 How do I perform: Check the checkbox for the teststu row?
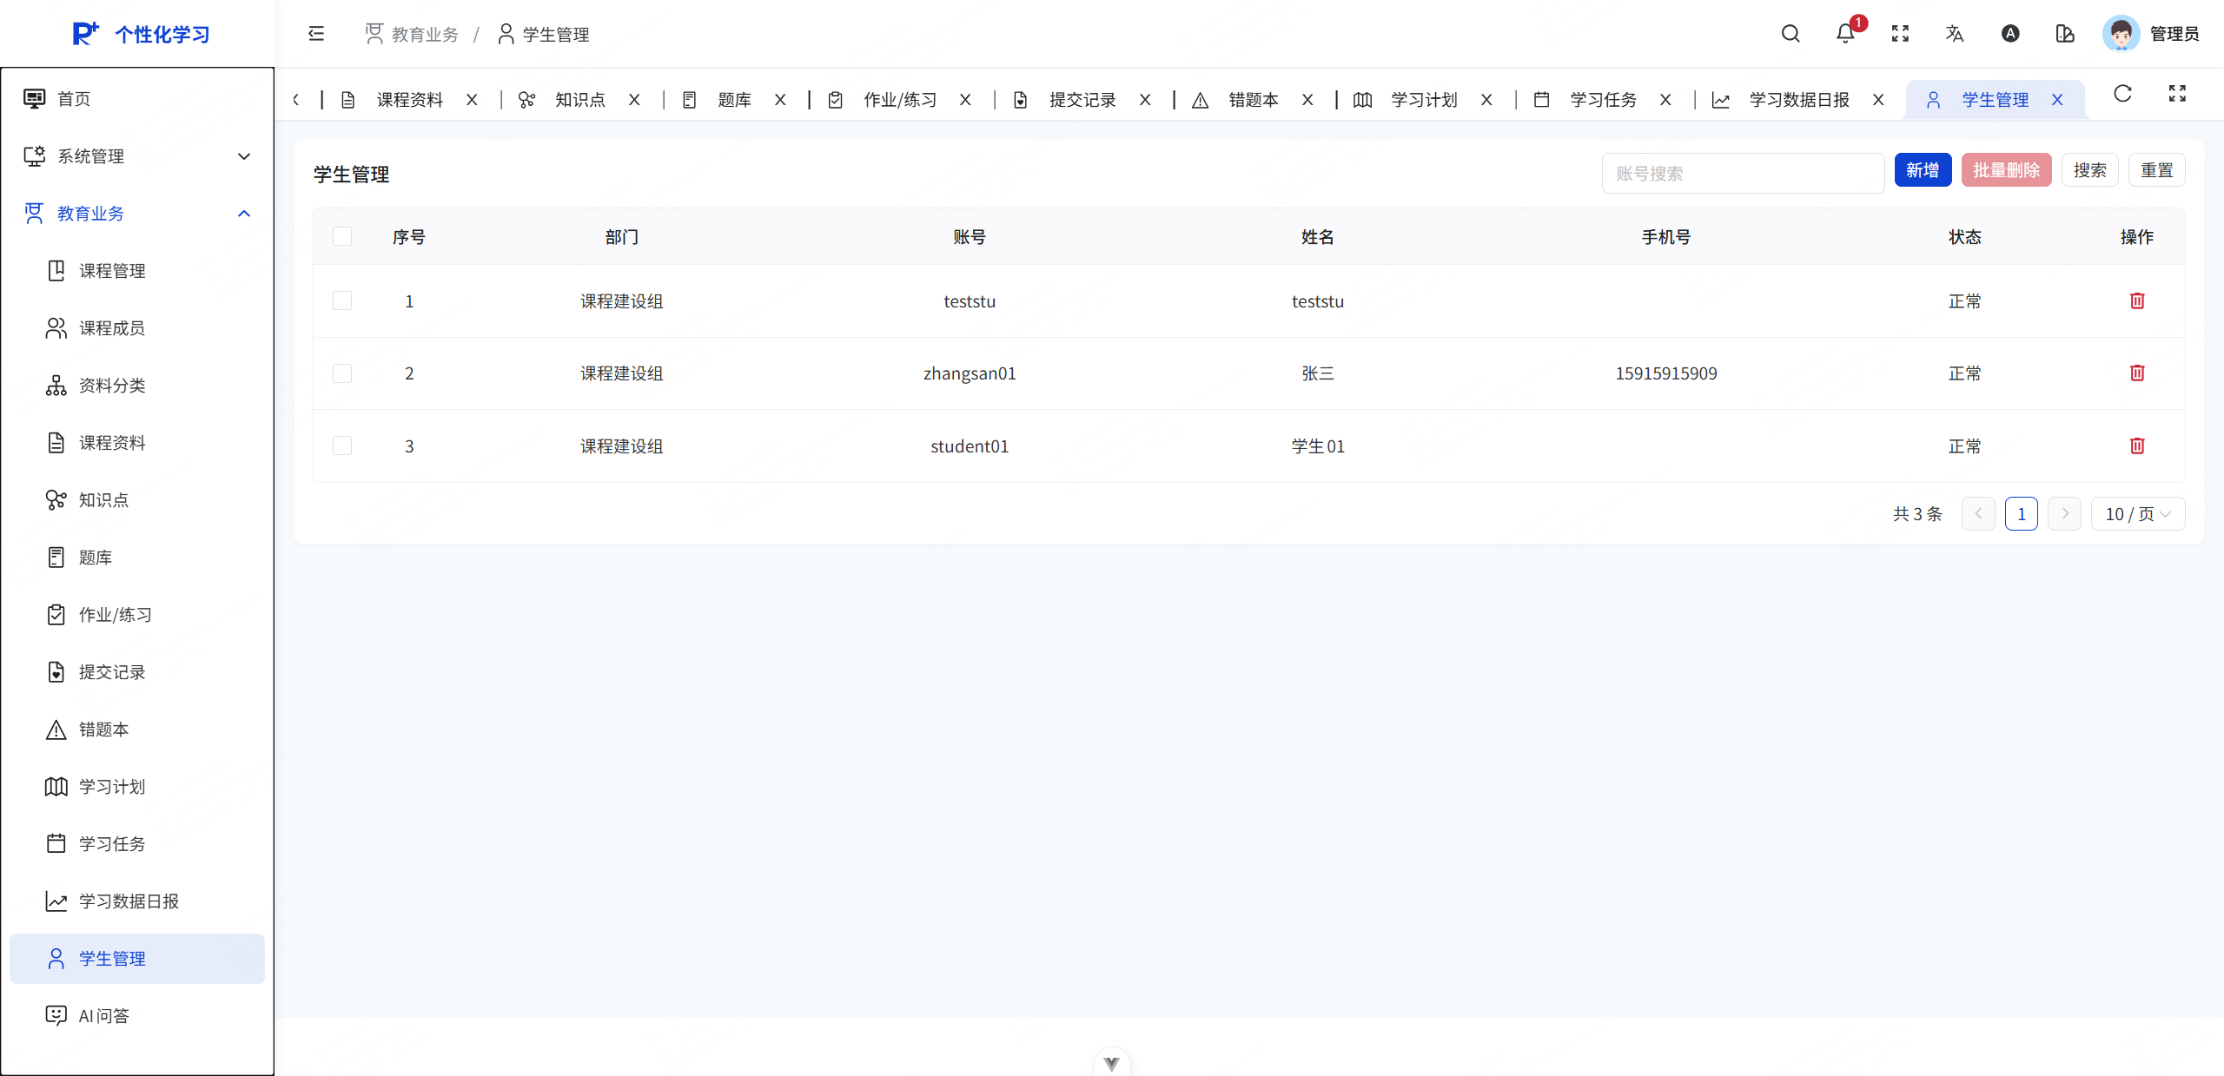pyautogui.click(x=342, y=301)
